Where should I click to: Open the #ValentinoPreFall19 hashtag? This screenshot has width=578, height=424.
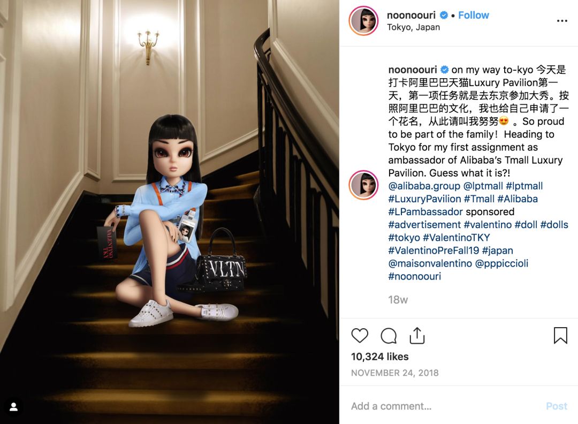click(x=433, y=251)
